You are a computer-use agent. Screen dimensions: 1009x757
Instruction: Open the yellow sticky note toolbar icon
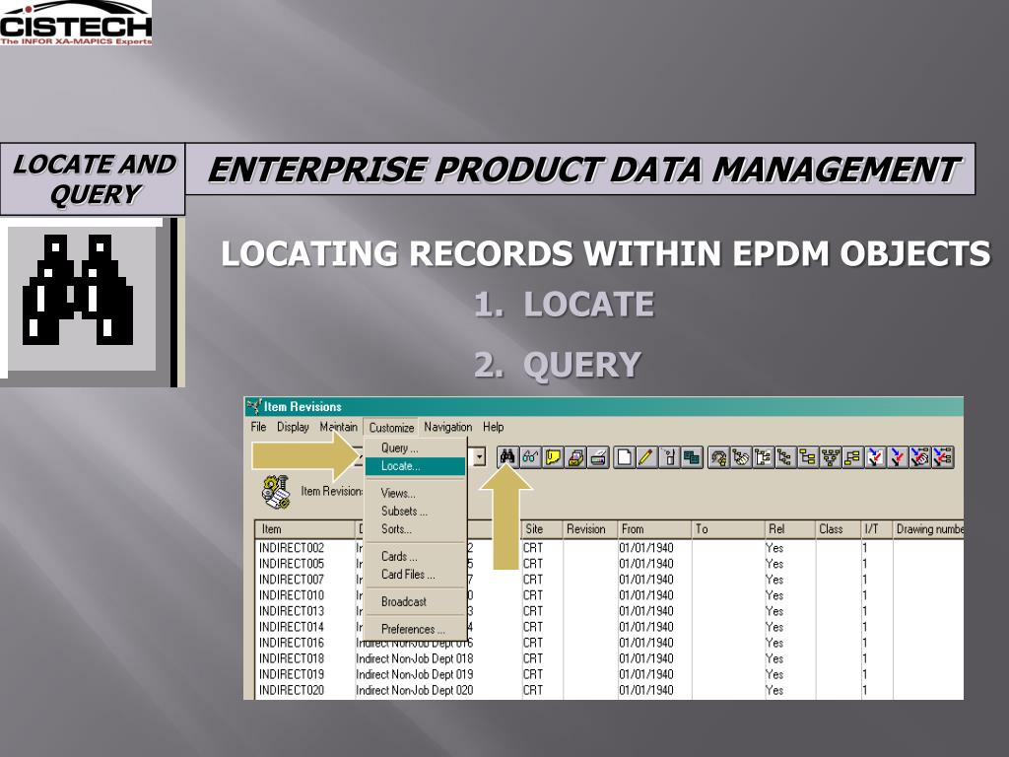(553, 457)
